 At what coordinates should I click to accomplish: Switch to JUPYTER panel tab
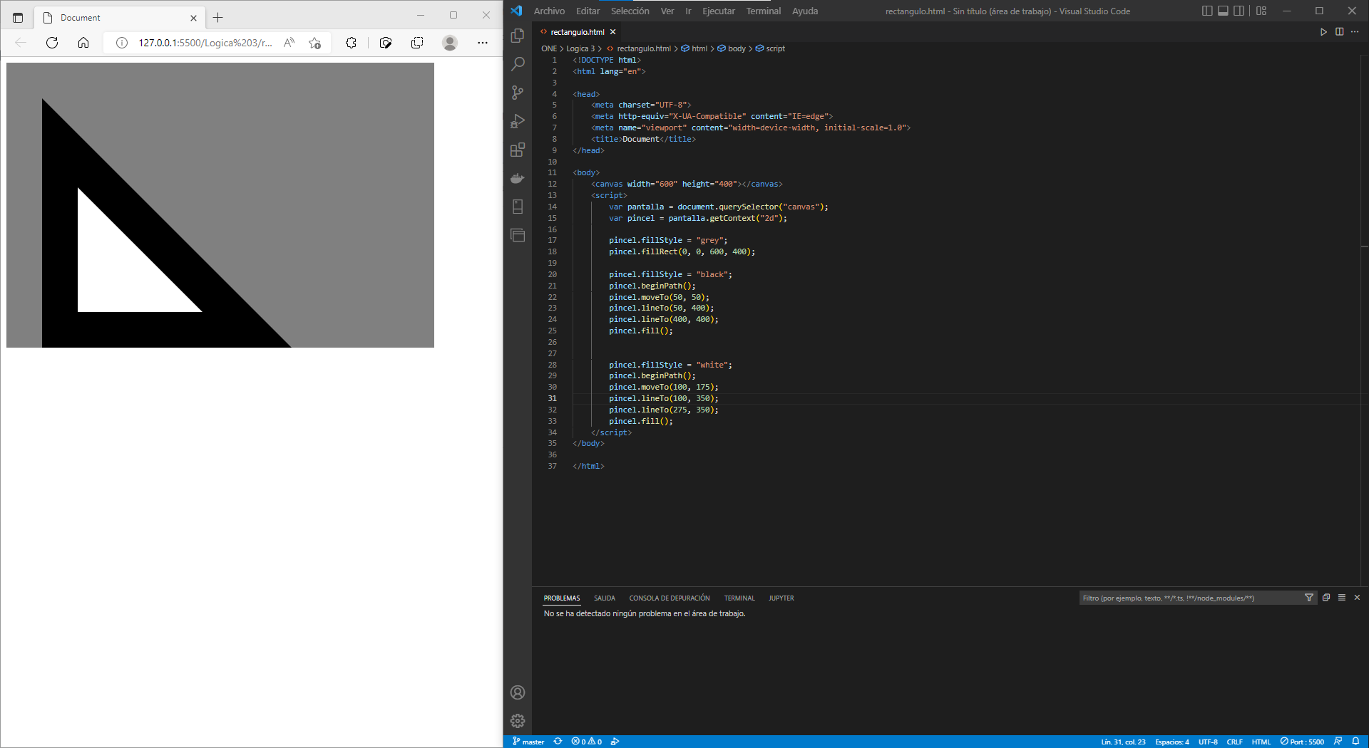781,598
